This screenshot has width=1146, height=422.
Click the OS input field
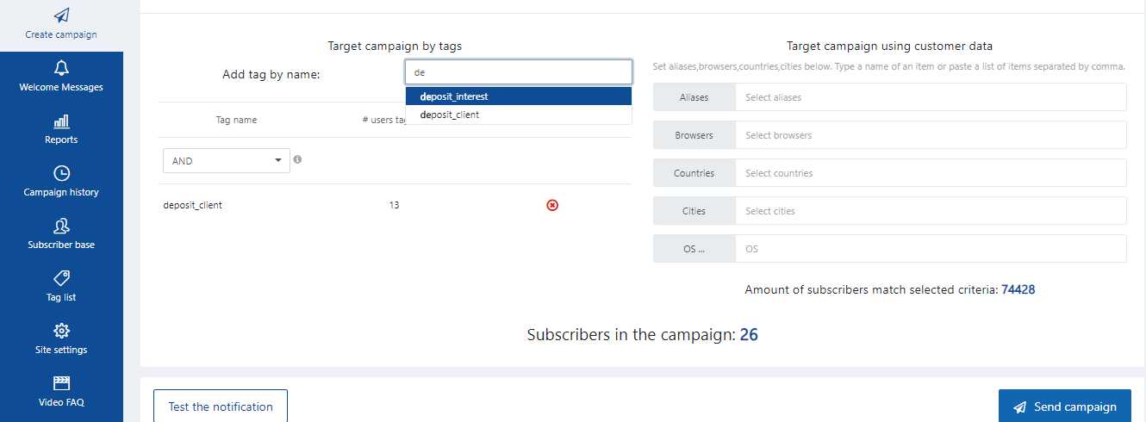(931, 249)
